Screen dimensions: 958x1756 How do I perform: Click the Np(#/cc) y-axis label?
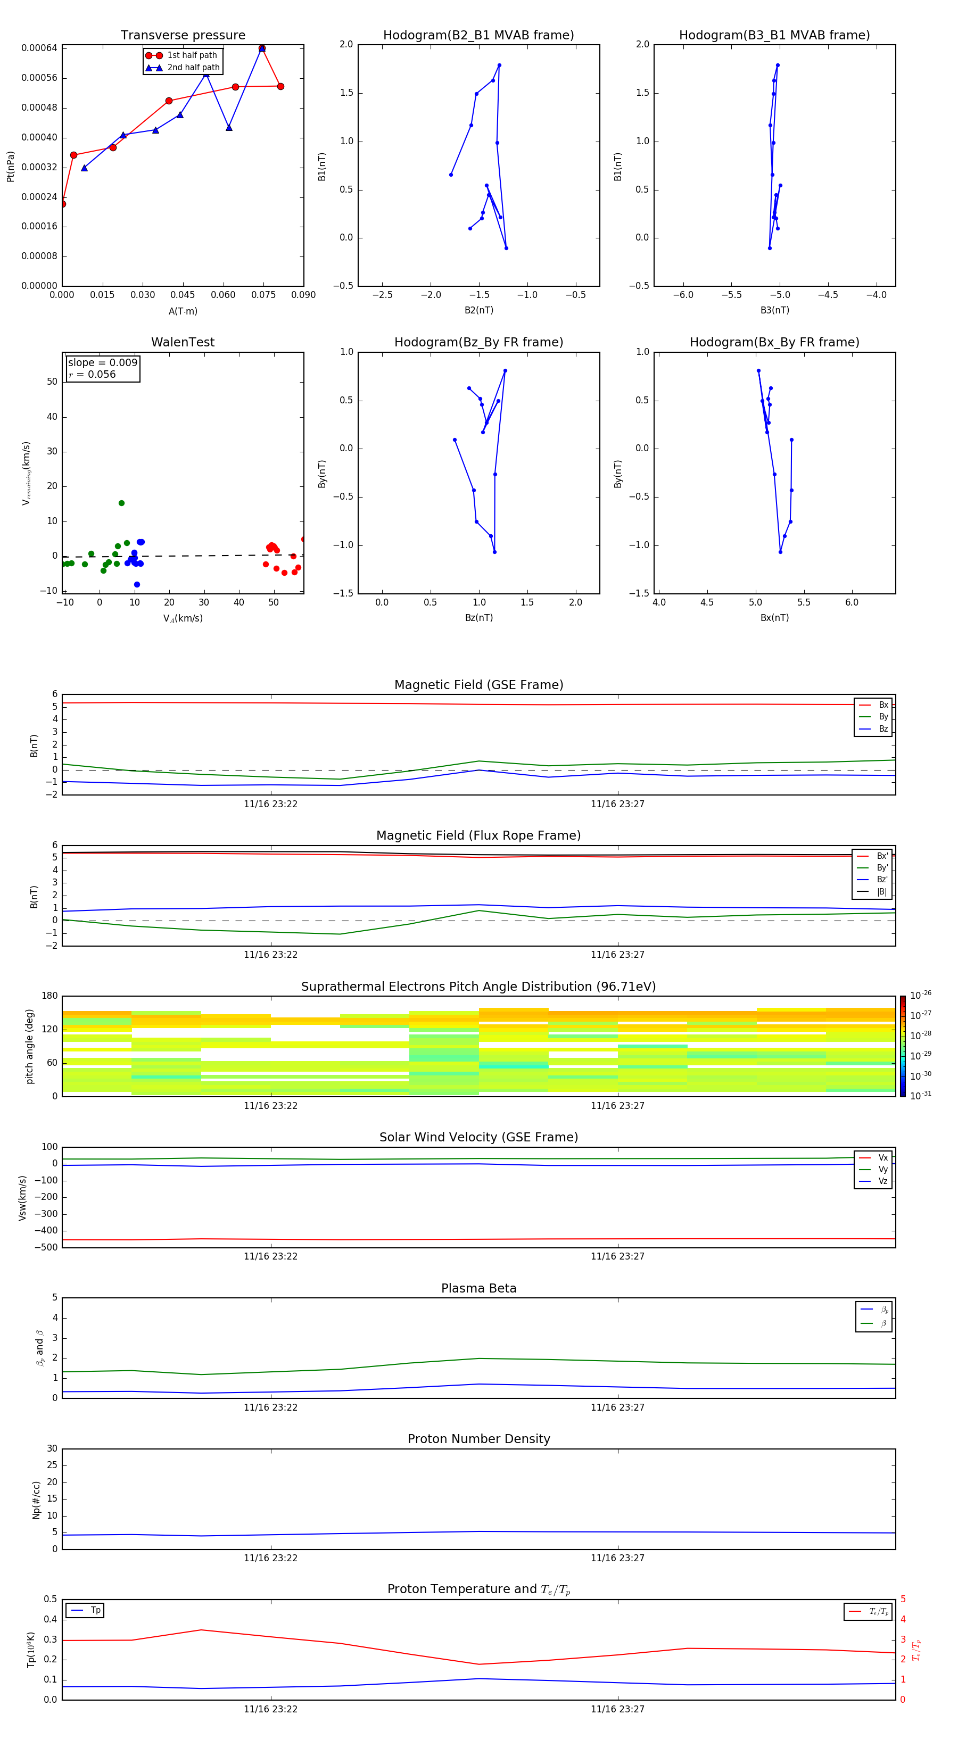pos(36,1500)
